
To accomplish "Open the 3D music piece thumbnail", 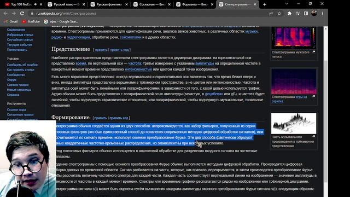I will pyautogui.click(x=294, y=123).
